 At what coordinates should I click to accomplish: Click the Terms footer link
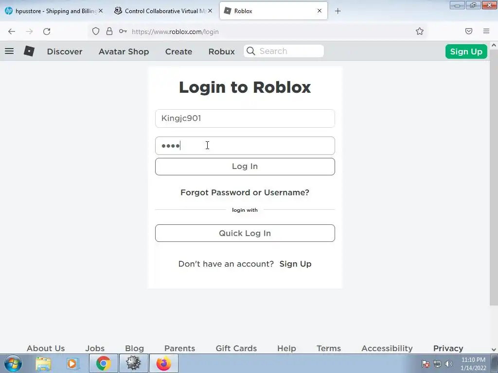[x=329, y=348]
